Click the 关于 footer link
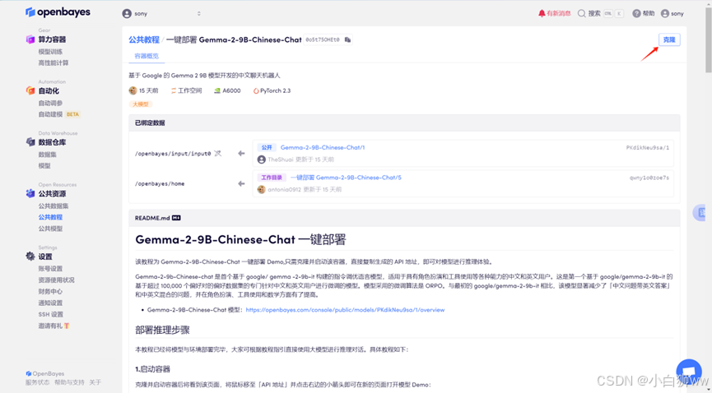This screenshot has width=712, height=393. 95,382
